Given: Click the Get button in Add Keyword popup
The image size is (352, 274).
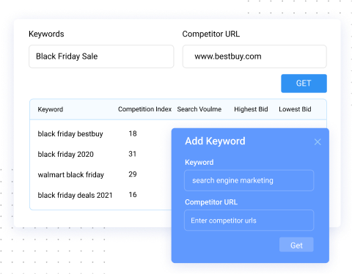Looking at the screenshot, I should pyautogui.click(x=296, y=245).
